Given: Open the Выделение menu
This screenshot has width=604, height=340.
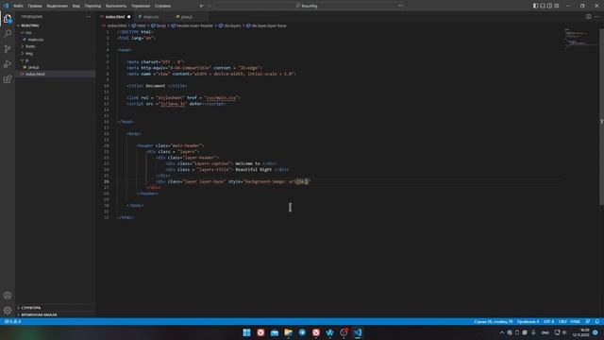Looking at the screenshot, I should pos(57,6).
